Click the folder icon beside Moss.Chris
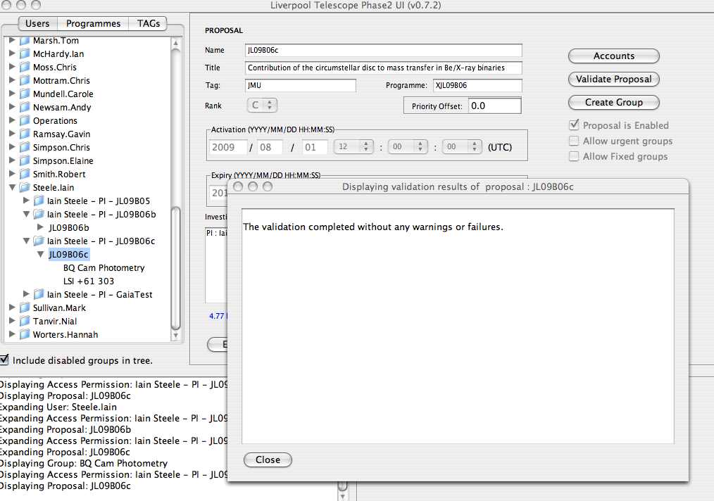 [25, 68]
